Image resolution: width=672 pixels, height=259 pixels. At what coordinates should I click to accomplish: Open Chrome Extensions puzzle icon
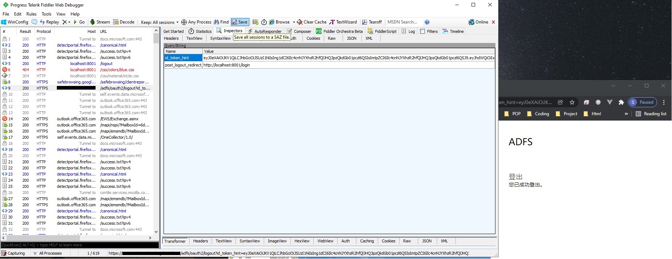pyautogui.click(x=621, y=102)
